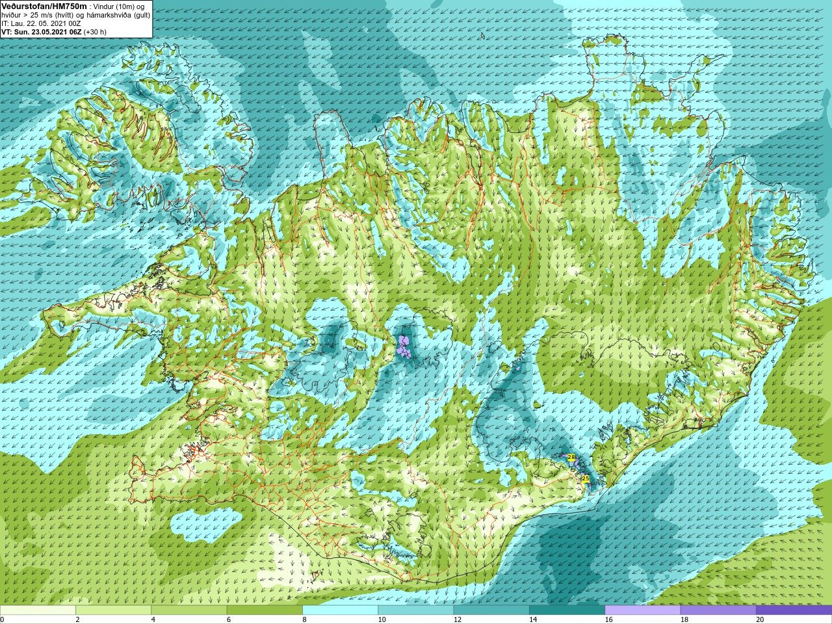Select the 6–8 m/s olive green legend swatch
The height and width of the screenshot is (624, 832).
[265, 610]
